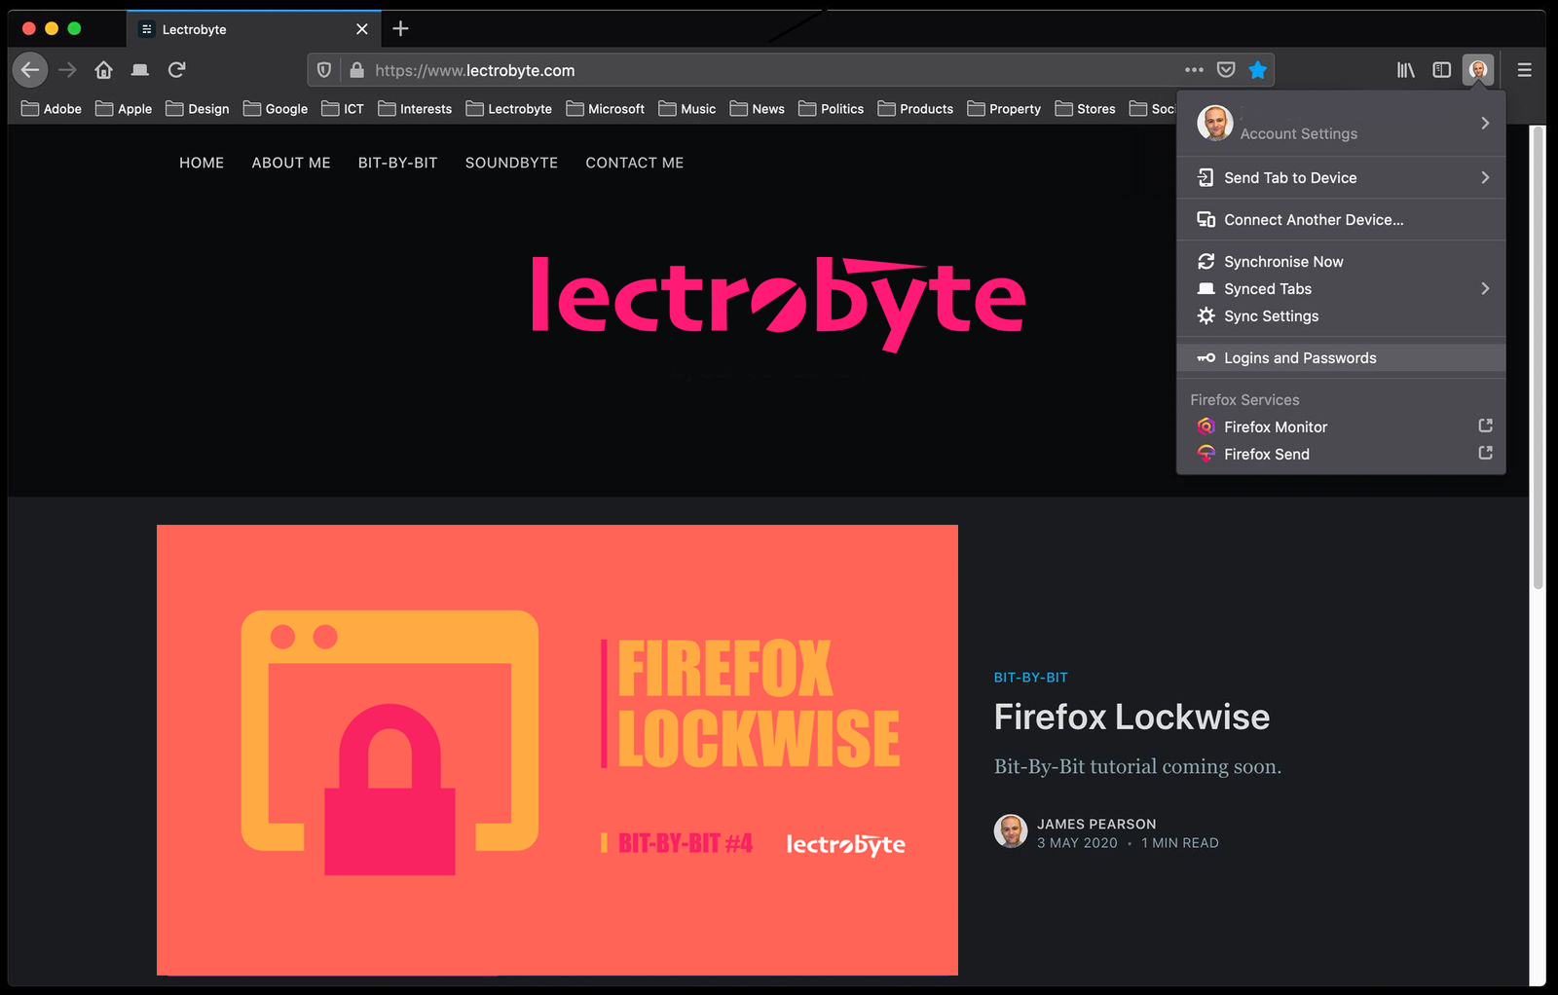Click the Firefox Lockwise article title
The width and height of the screenshot is (1558, 995).
click(1131, 717)
